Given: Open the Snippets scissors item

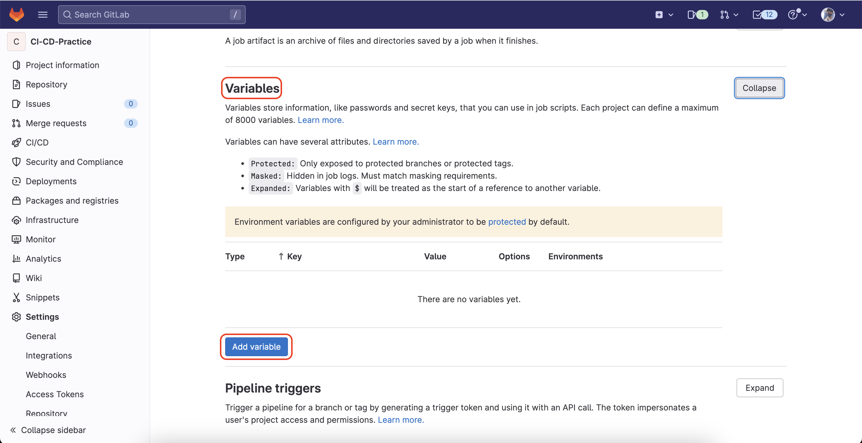Looking at the screenshot, I should (43, 297).
